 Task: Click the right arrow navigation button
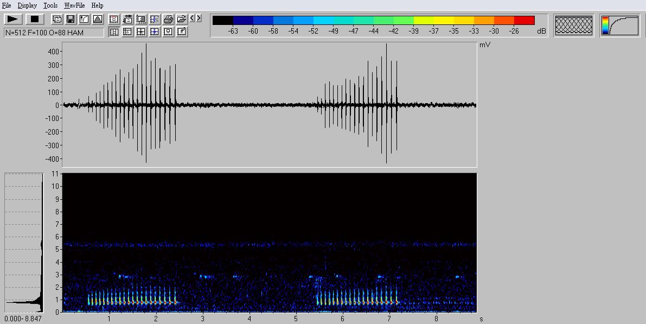(x=199, y=18)
